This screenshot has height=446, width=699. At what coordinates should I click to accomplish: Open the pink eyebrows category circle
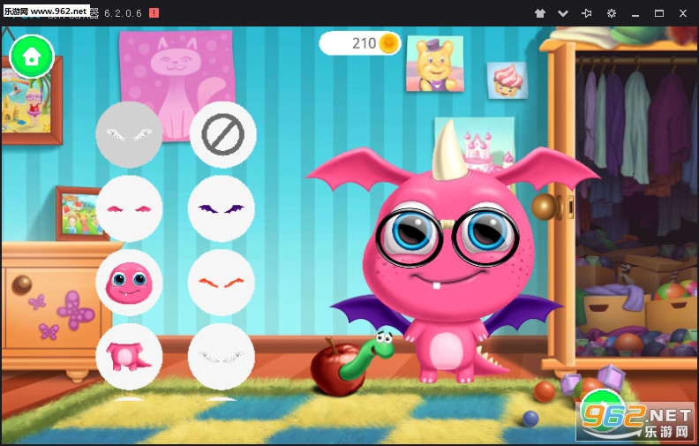click(x=129, y=208)
